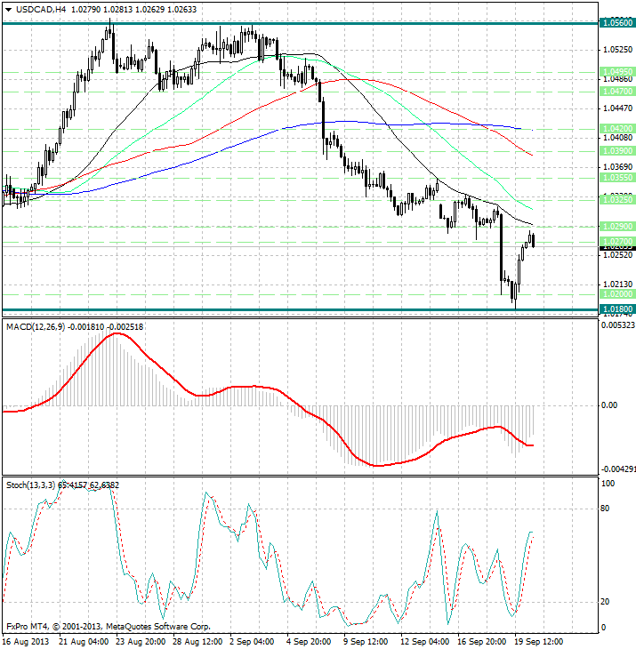Select the 1.03550 green level label
Viewport: 636px width, 649px height.
click(x=617, y=178)
